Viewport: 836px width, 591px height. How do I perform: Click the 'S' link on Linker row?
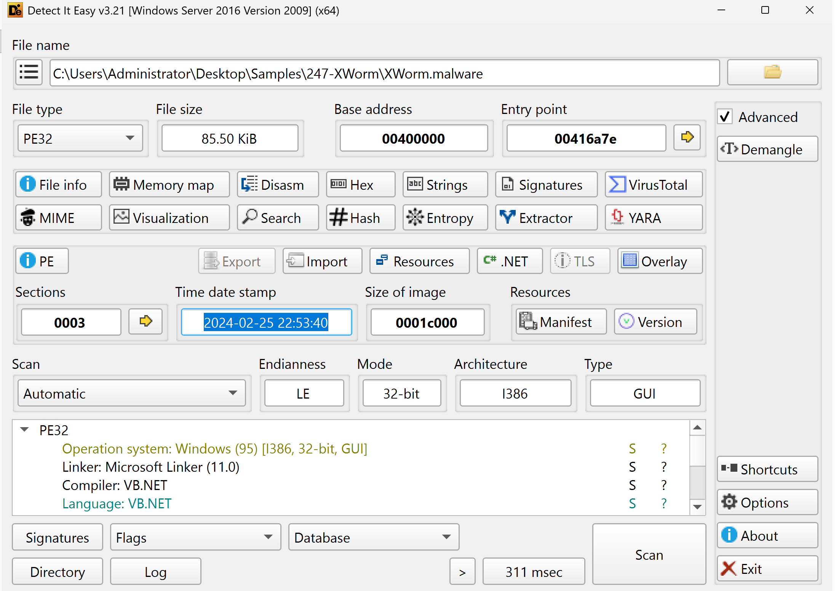pyautogui.click(x=632, y=467)
